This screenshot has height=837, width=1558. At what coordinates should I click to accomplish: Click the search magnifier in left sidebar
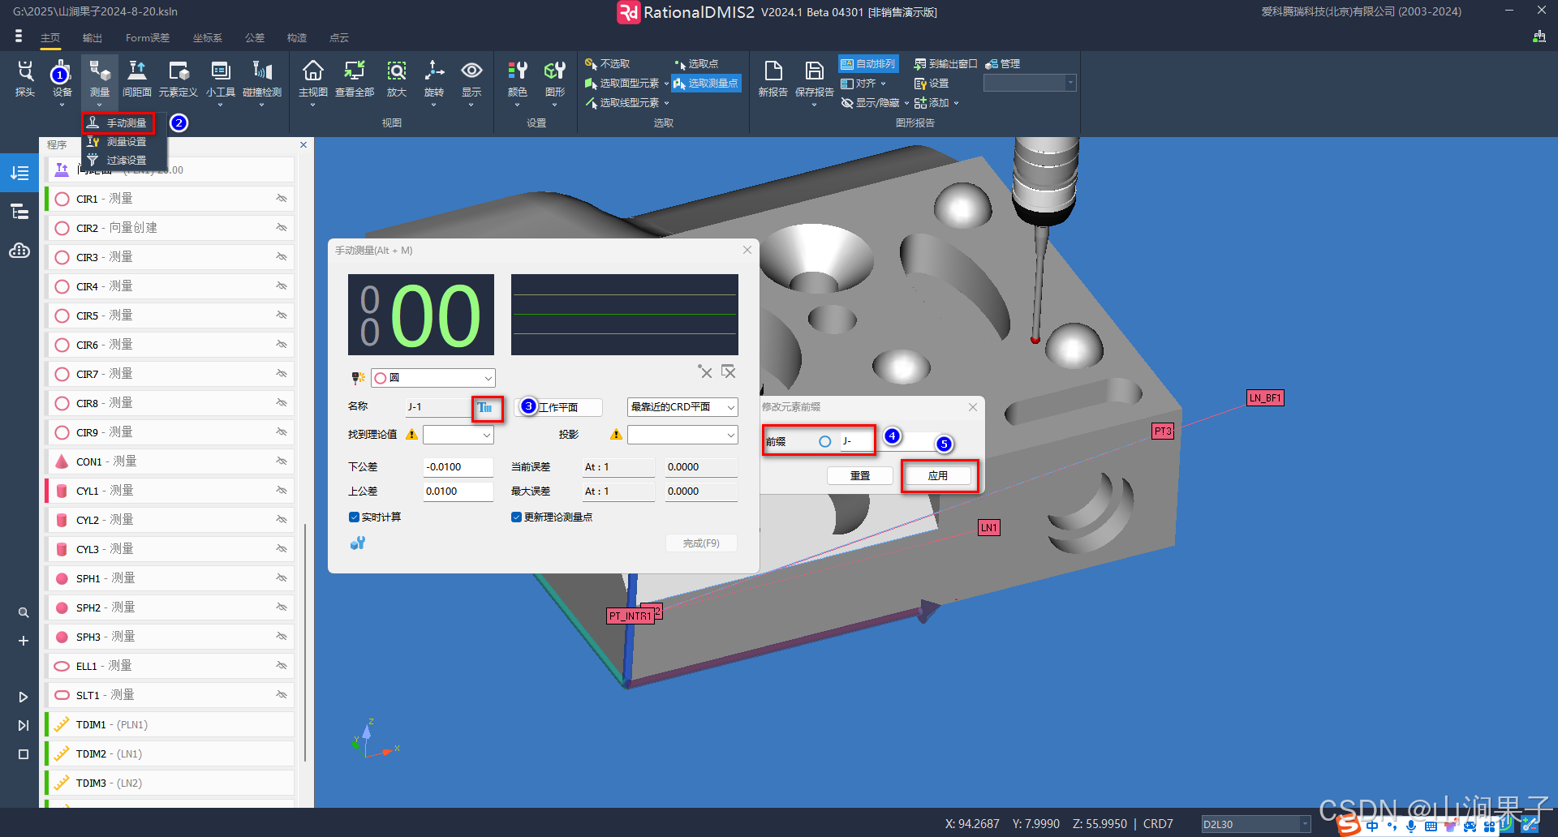coord(24,612)
